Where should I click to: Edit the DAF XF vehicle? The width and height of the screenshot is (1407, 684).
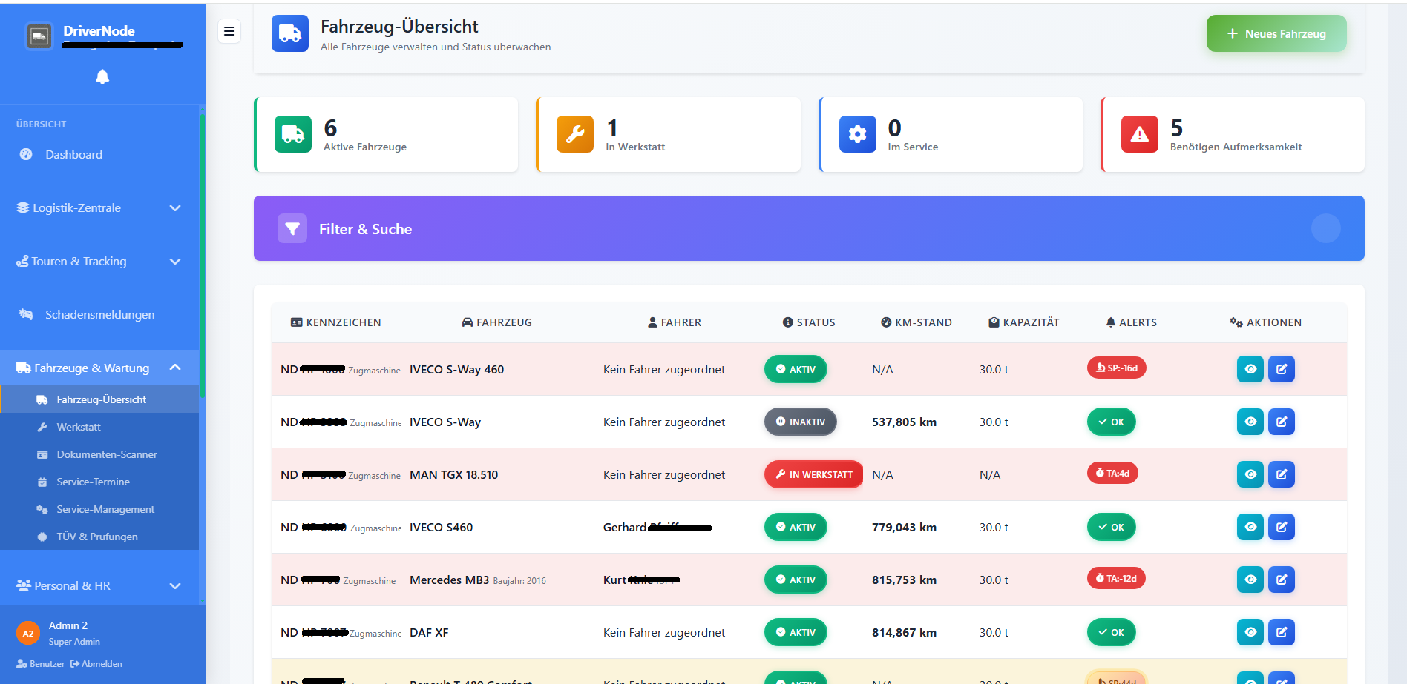1282,632
